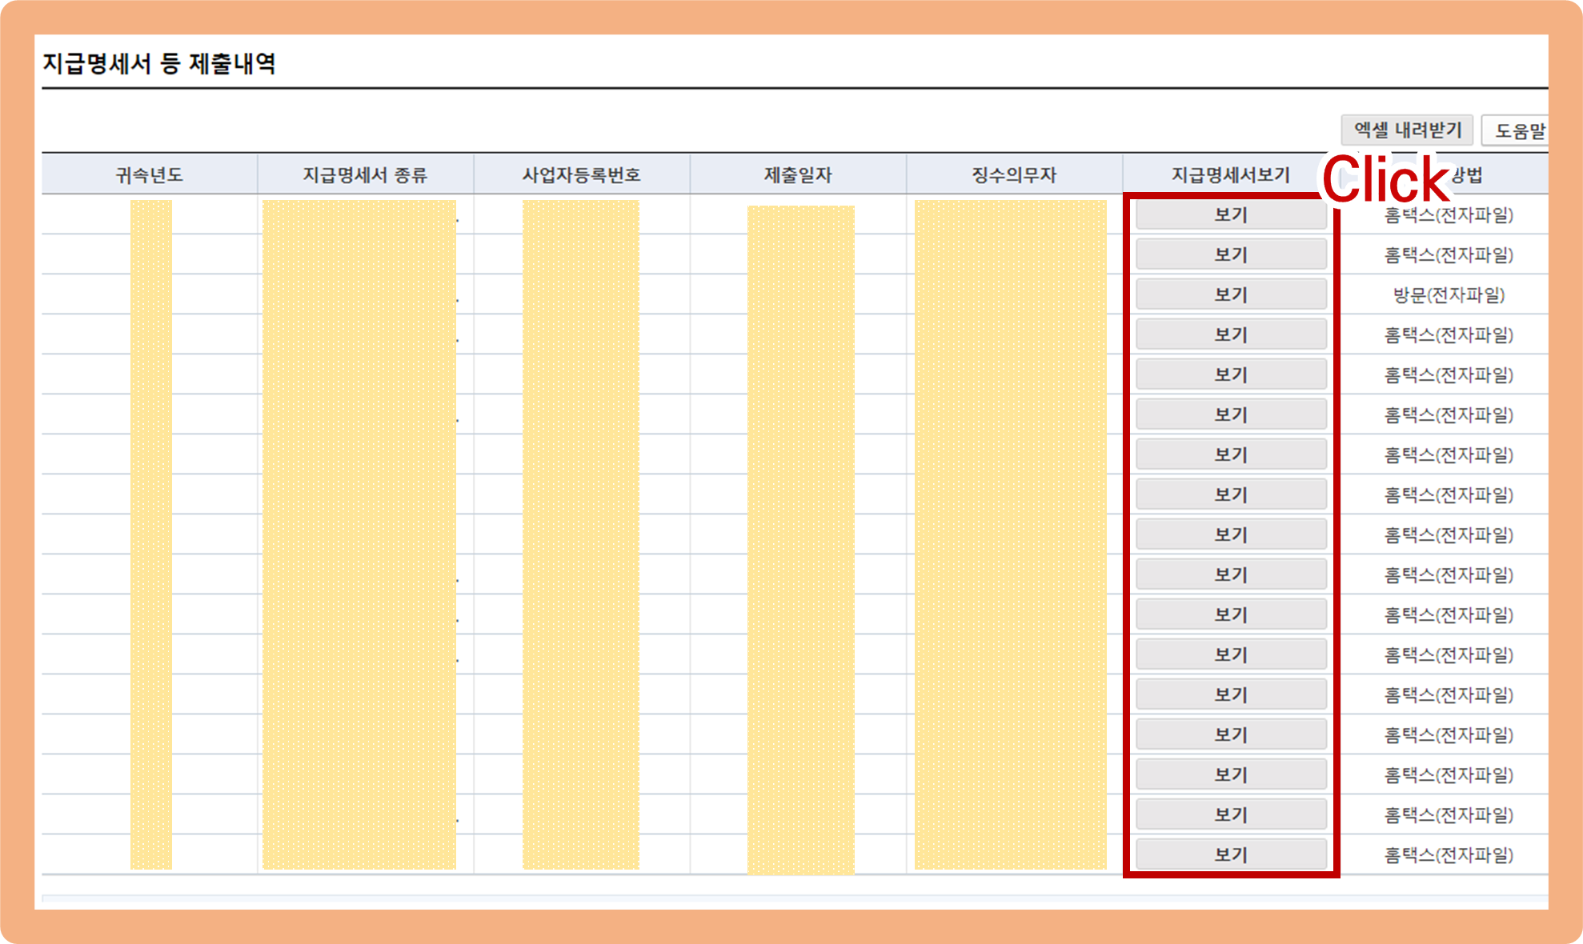Open 보기 for the 방문(전자파일) row

(x=1231, y=294)
